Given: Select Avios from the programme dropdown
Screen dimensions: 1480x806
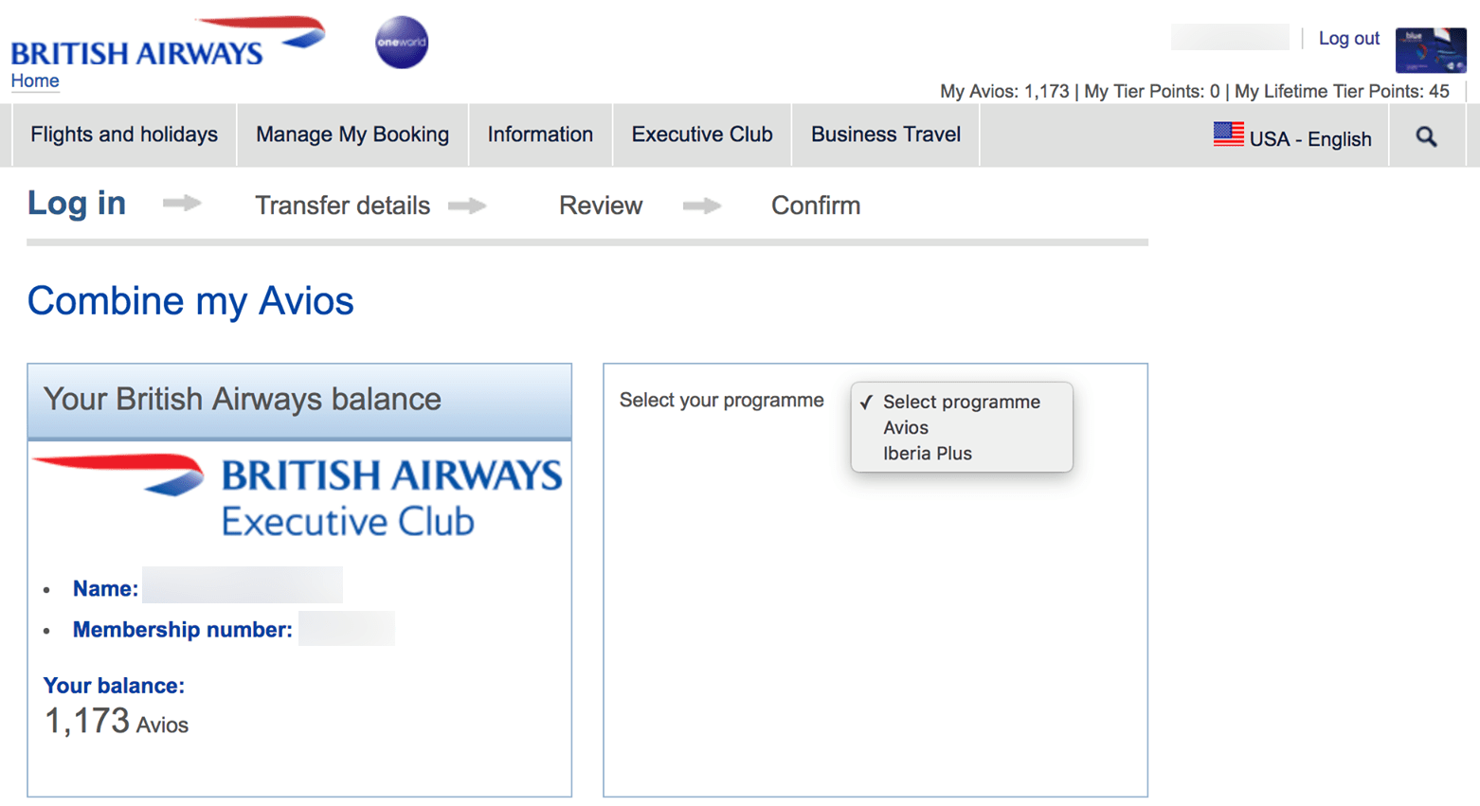Looking at the screenshot, I should 908,427.
